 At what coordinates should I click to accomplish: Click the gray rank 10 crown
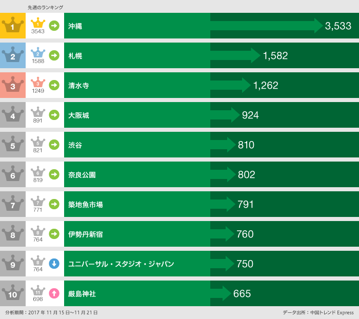[x=13, y=293]
